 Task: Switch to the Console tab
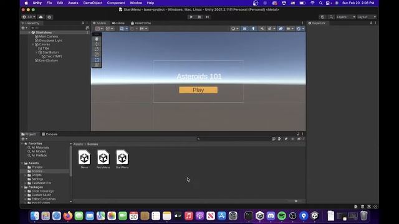[50, 134]
